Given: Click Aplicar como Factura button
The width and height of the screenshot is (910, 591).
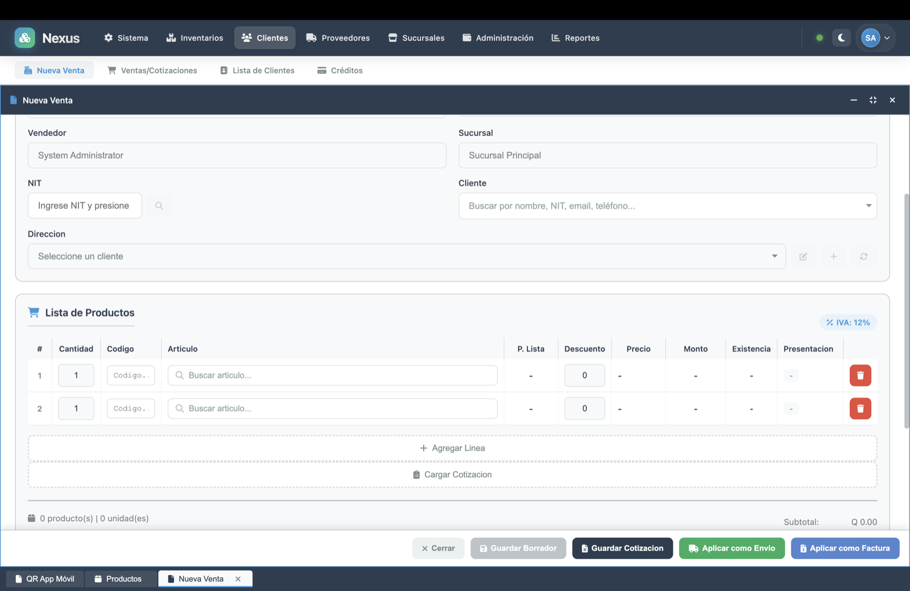Looking at the screenshot, I should coord(845,548).
